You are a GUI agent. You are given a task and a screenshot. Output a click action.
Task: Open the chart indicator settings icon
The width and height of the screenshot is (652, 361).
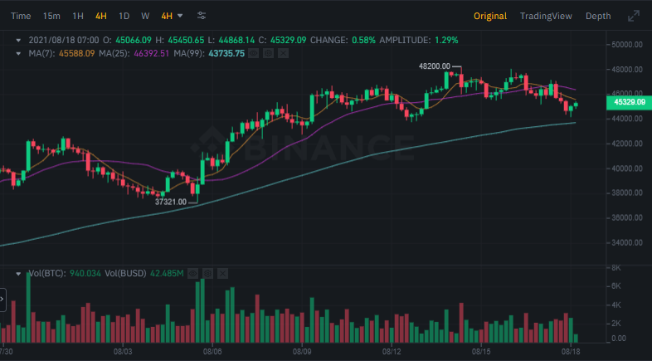point(202,16)
